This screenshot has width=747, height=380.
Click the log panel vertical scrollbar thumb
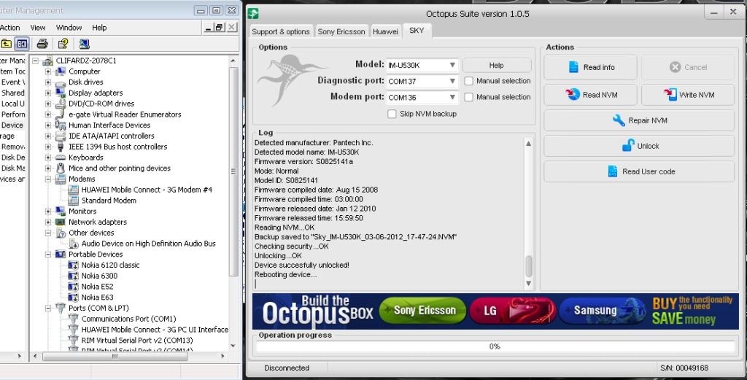point(529,266)
